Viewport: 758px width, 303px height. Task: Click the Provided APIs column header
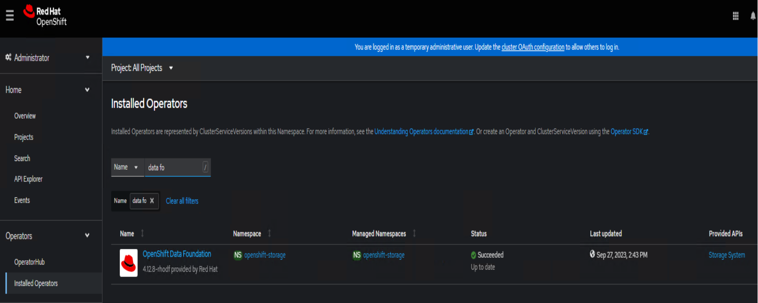click(x=725, y=234)
